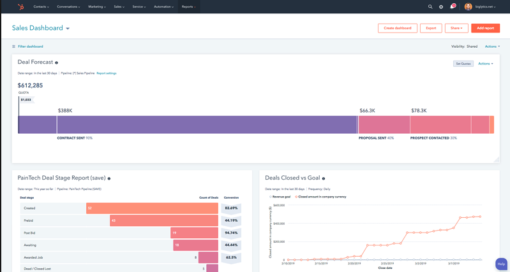Click the Export button

431,28
